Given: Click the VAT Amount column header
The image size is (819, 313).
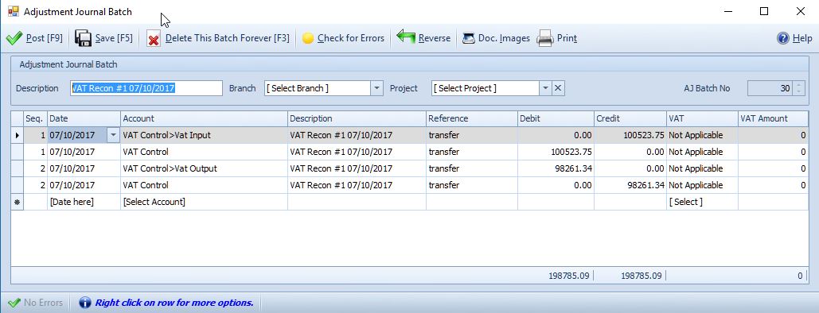Looking at the screenshot, I should coord(774,118).
